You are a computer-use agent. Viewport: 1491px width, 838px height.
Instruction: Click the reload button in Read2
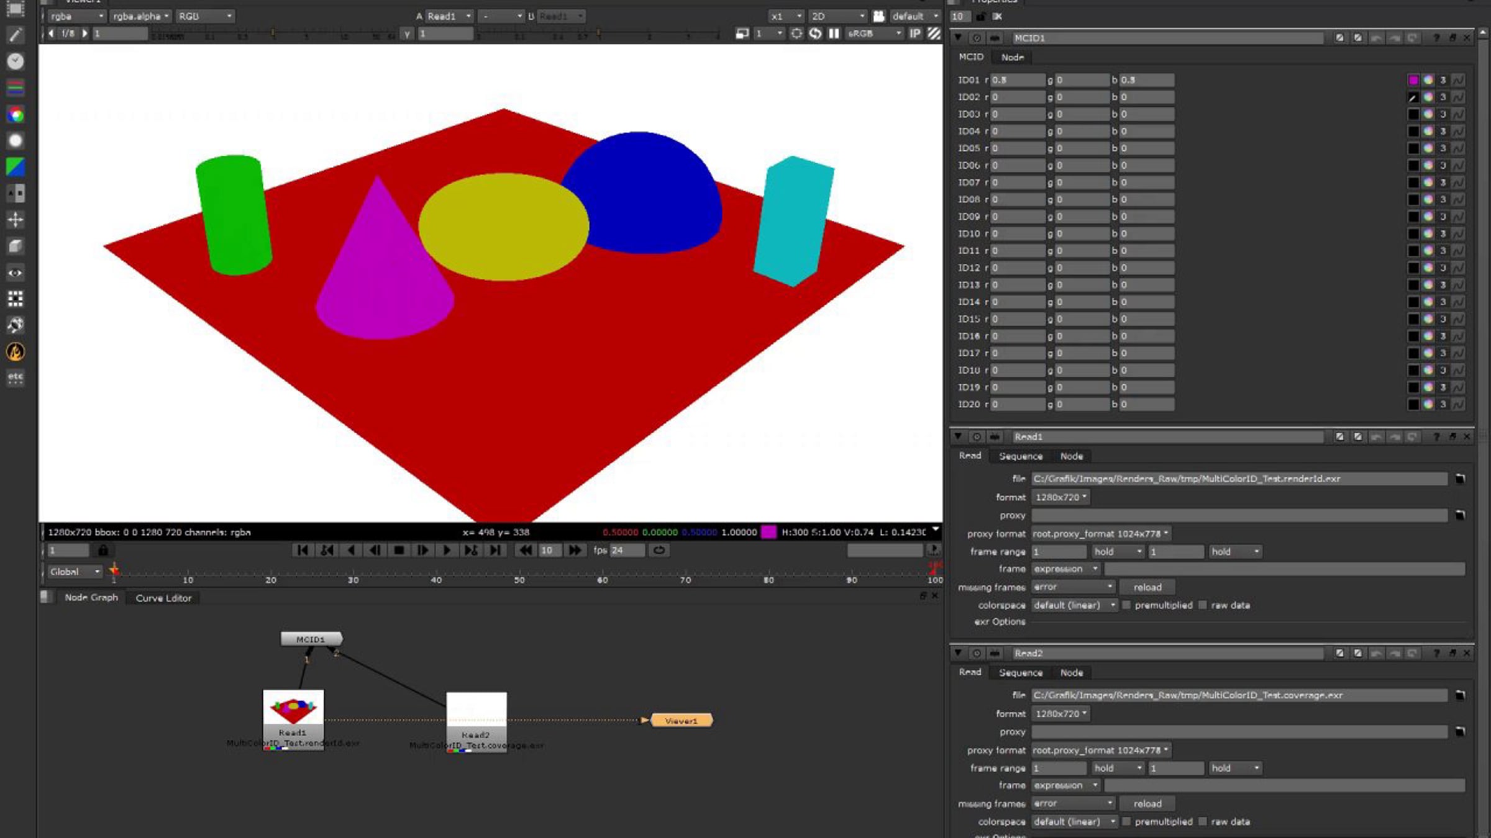pos(1147,804)
